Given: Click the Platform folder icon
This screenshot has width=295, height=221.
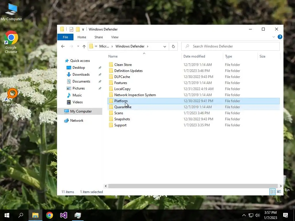Looking at the screenshot, I should [x=111, y=101].
